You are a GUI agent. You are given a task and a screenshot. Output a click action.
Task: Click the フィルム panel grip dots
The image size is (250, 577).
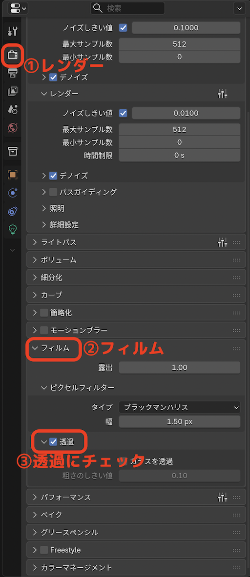[236, 348]
